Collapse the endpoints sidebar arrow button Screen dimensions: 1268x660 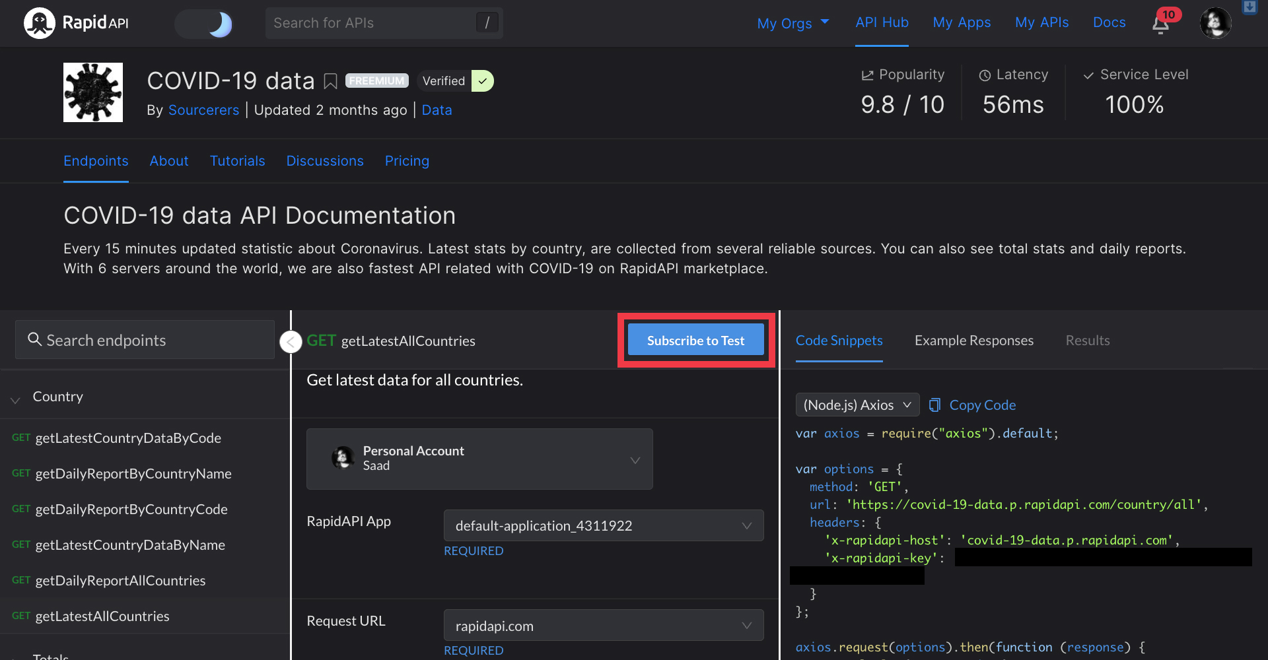click(291, 342)
